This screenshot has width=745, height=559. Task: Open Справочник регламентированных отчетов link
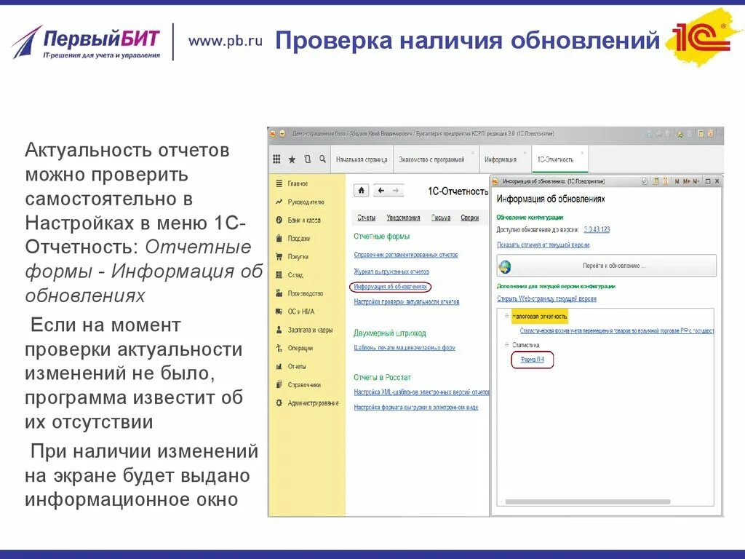point(406,255)
